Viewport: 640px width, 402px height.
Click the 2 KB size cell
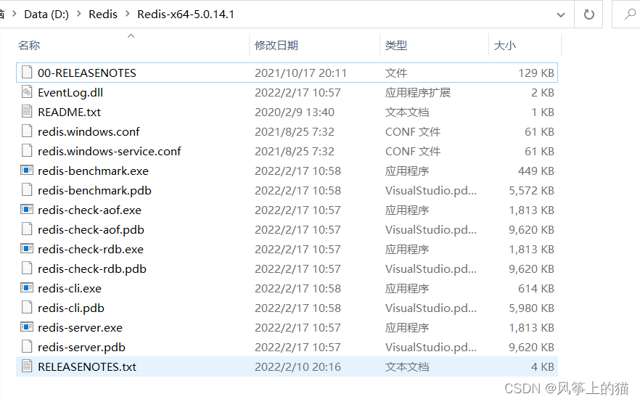(543, 93)
